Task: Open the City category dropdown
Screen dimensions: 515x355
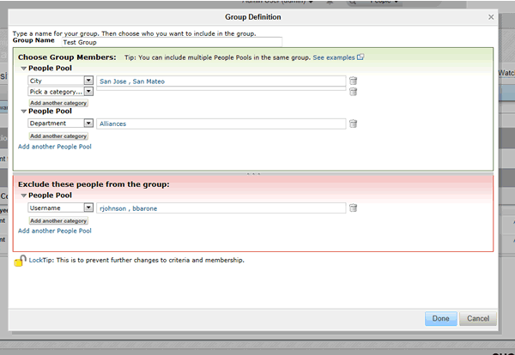Action: coord(88,81)
